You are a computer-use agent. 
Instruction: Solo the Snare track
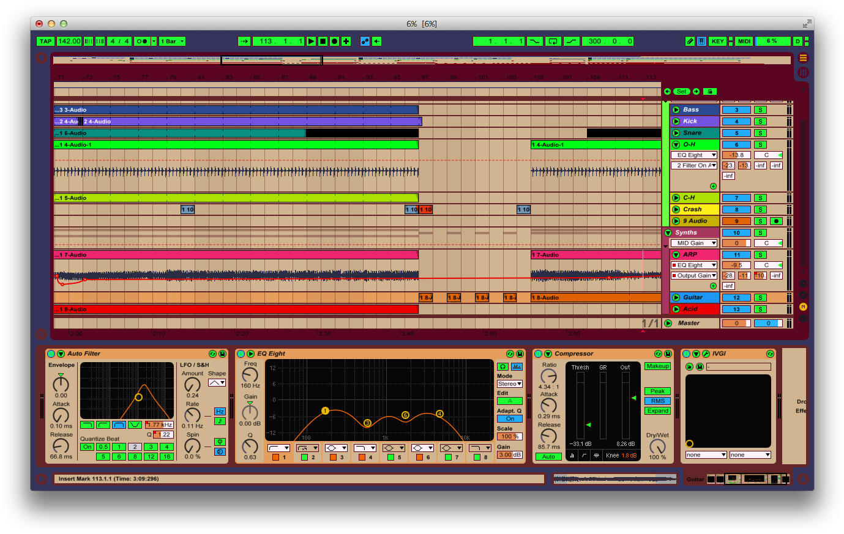click(760, 133)
